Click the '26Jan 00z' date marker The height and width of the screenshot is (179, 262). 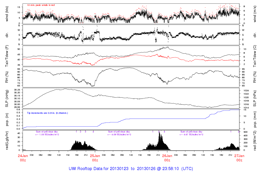point(167,158)
